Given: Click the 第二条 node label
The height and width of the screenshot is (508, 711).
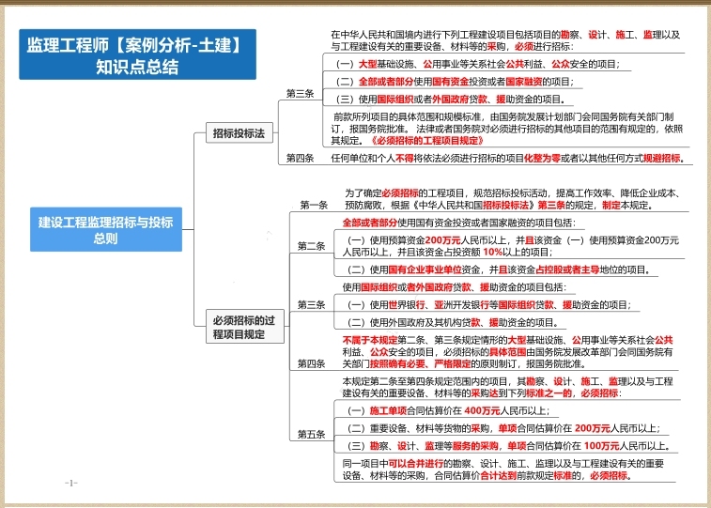Looking at the screenshot, I should (311, 246).
